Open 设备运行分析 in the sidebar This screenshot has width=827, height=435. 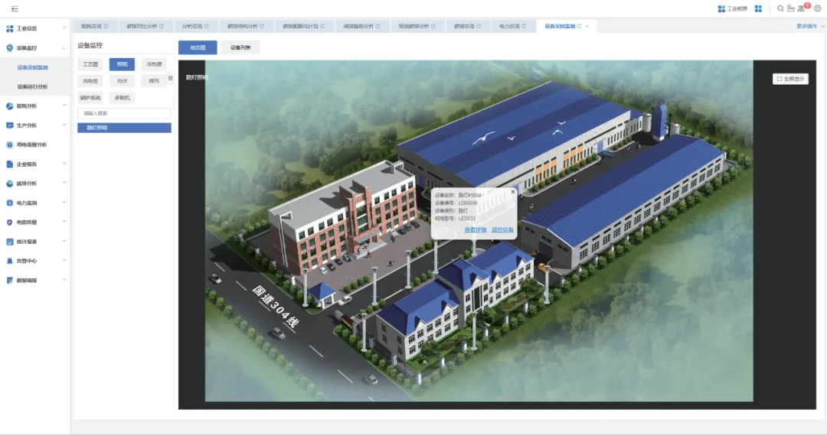point(32,86)
